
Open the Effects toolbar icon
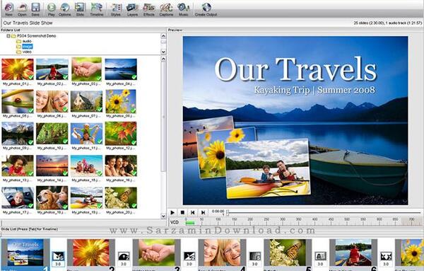pos(148,9)
